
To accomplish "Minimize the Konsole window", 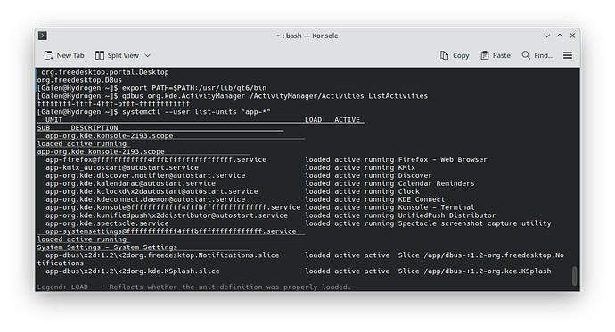I will [x=546, y=36].
